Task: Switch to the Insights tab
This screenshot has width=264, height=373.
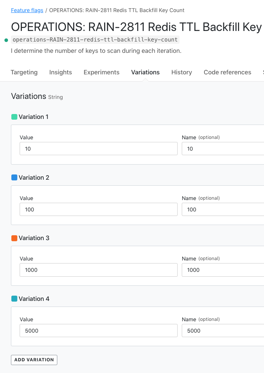Action: coord(60,72)
